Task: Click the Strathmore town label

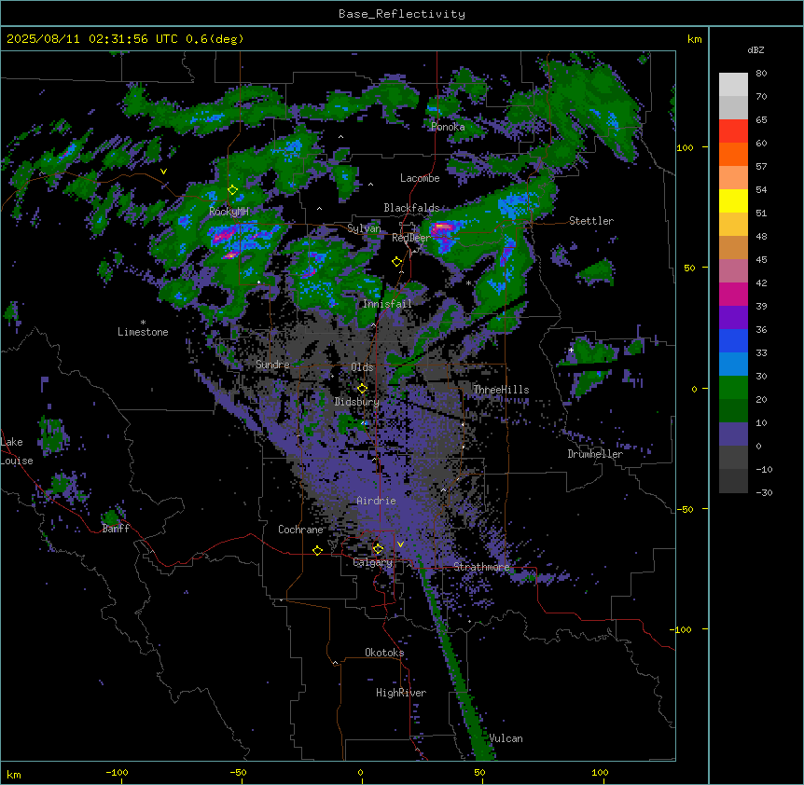Action: pyautogui.click(x=481, y=567)
